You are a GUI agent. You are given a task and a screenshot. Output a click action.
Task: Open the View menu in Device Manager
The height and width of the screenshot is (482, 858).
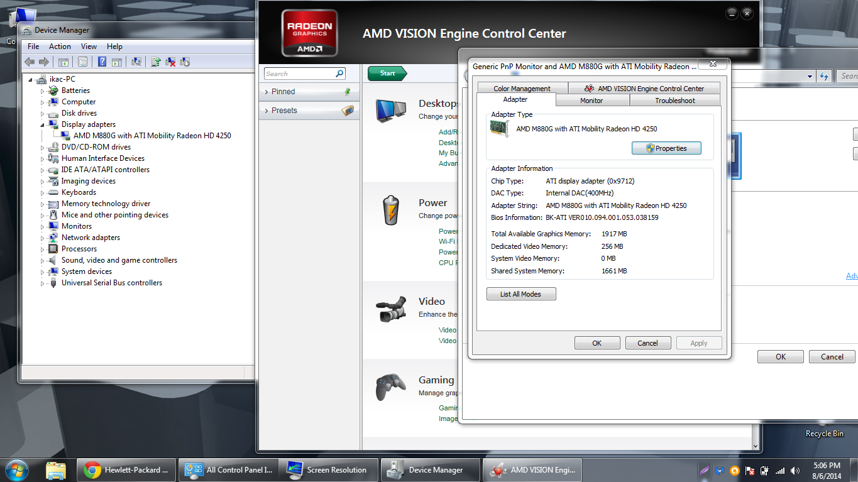click(89, 47)
